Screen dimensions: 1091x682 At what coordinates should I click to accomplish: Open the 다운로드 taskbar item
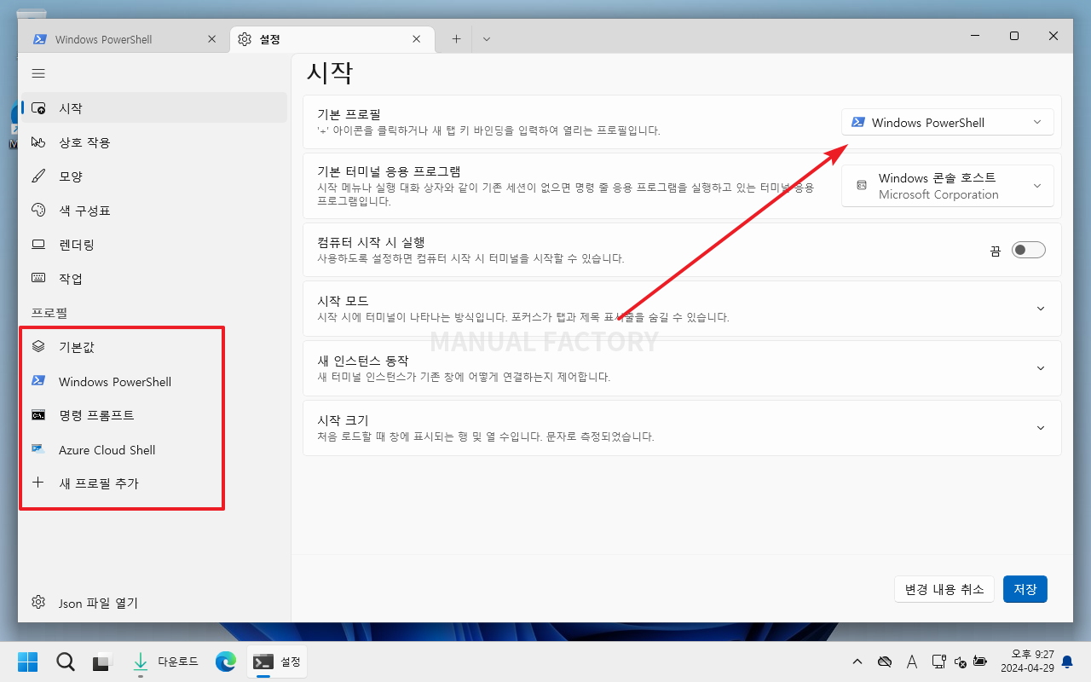[x=165, y=662]
